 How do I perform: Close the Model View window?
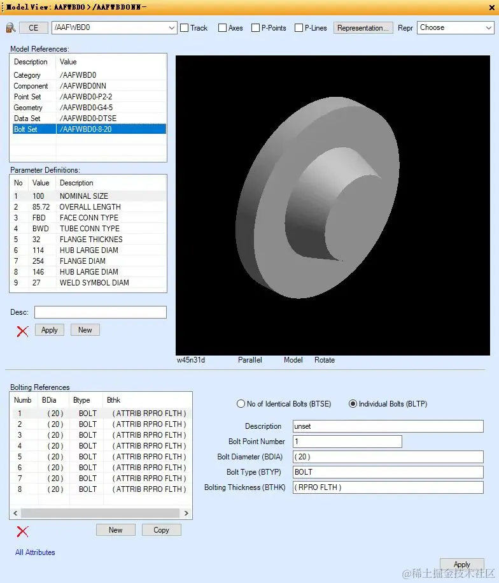coord(491,7)
